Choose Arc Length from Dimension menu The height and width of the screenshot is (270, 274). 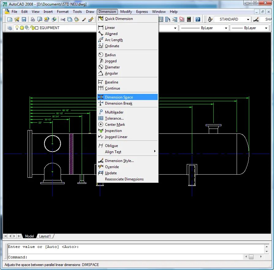pyautogui.click(x=128, y=40)
